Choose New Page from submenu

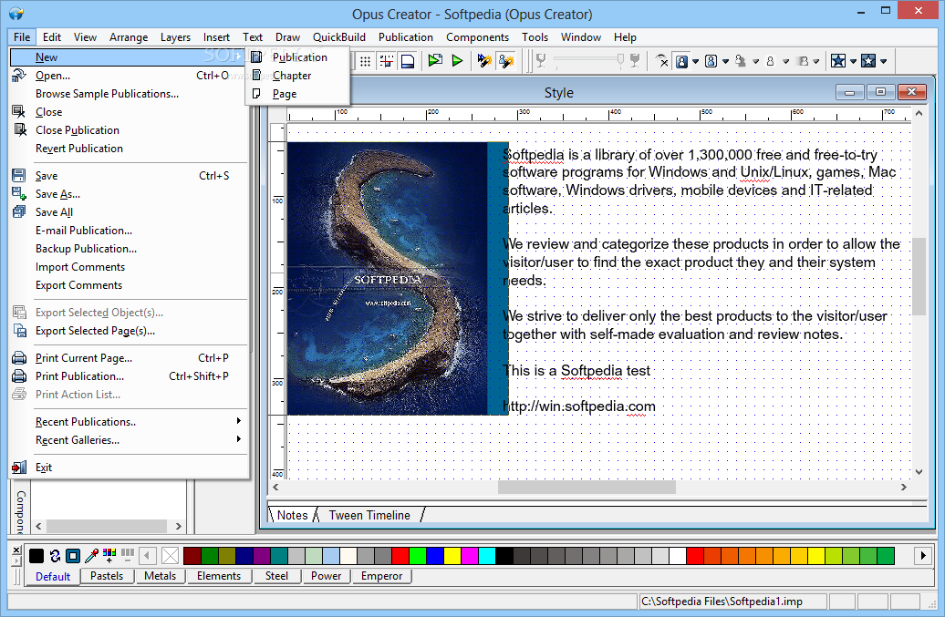(297, 94)
